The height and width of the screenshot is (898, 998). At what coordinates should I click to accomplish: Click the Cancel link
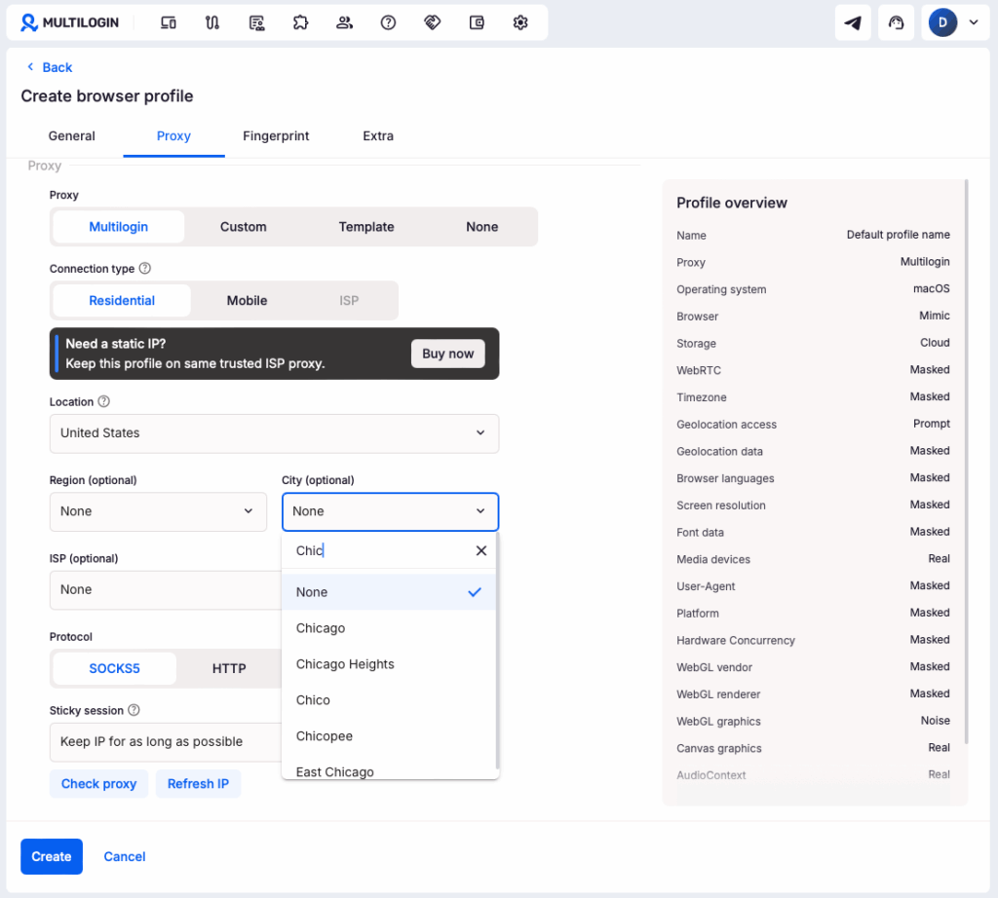click(125, 857)
